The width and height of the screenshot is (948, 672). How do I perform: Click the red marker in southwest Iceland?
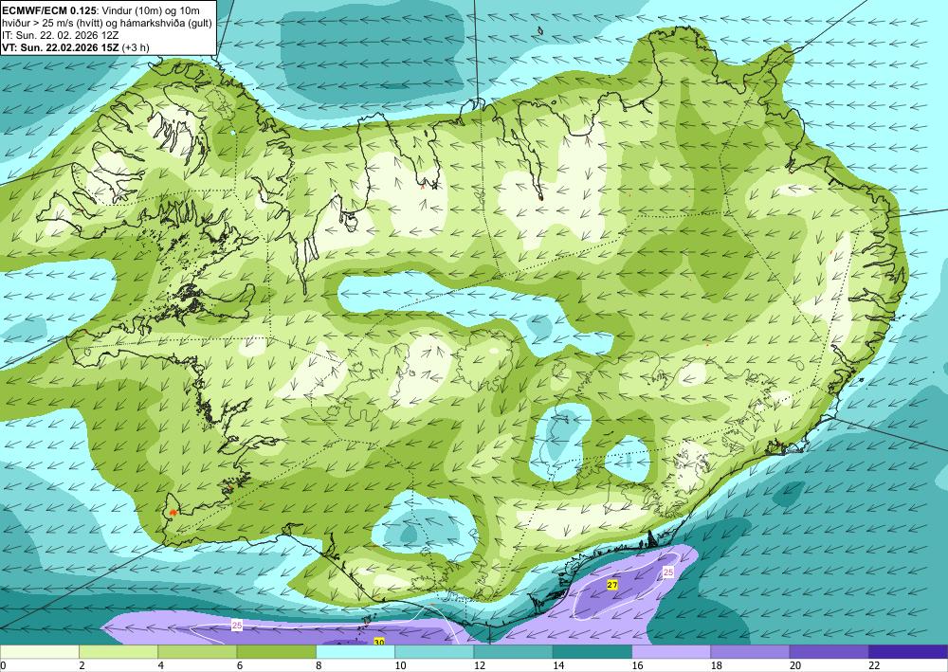tap(173, 512)
